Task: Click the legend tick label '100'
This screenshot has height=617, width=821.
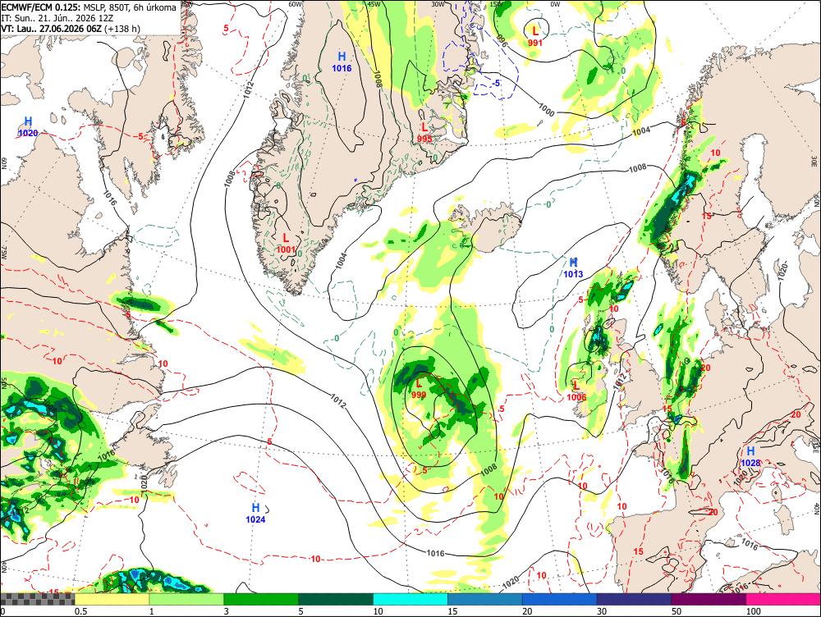Action: [754, 611]
